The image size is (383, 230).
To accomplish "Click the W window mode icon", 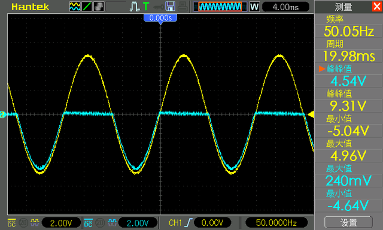I will pyautogui.click(x=254, y=7).
